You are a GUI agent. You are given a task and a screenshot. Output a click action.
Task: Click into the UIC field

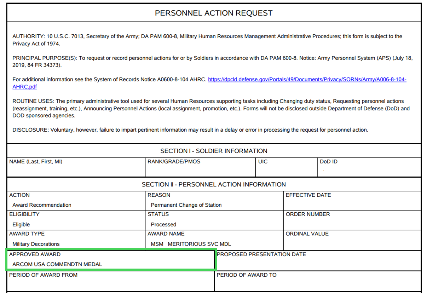pyautogui.click(x=287, y=167)
